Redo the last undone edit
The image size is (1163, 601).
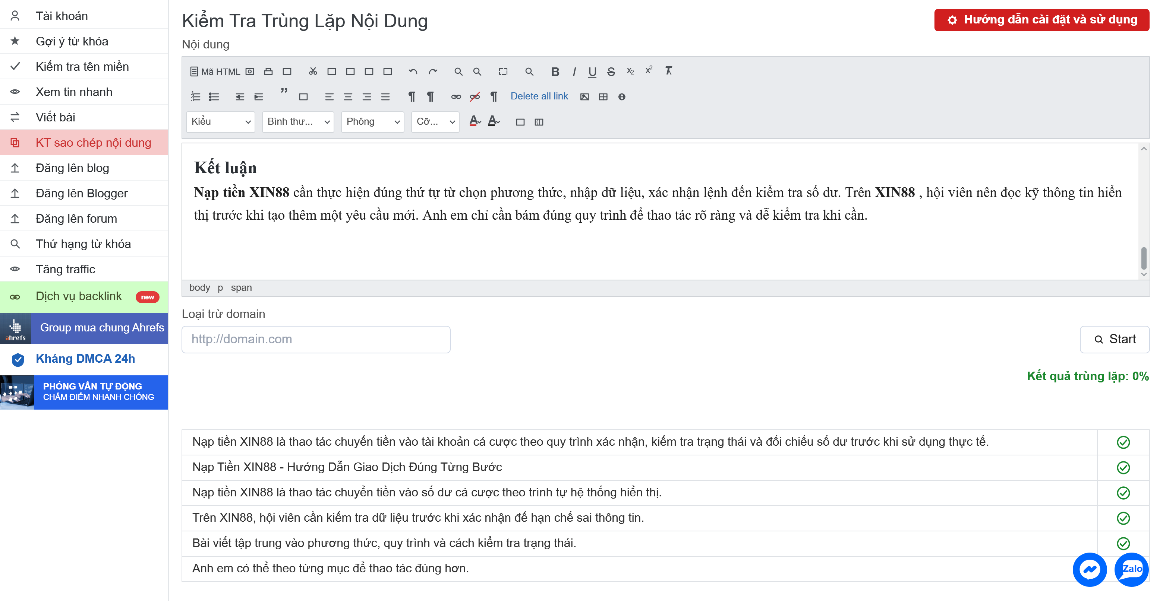(x=433, y=72)
